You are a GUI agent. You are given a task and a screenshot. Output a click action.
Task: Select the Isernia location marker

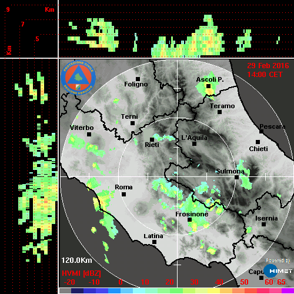[264, 224]
